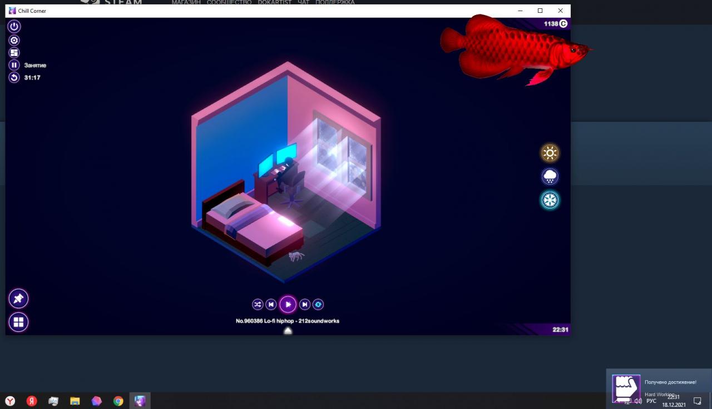
Task: Open ПОДДЕРЖКА in Steam window
Action: 335,2
